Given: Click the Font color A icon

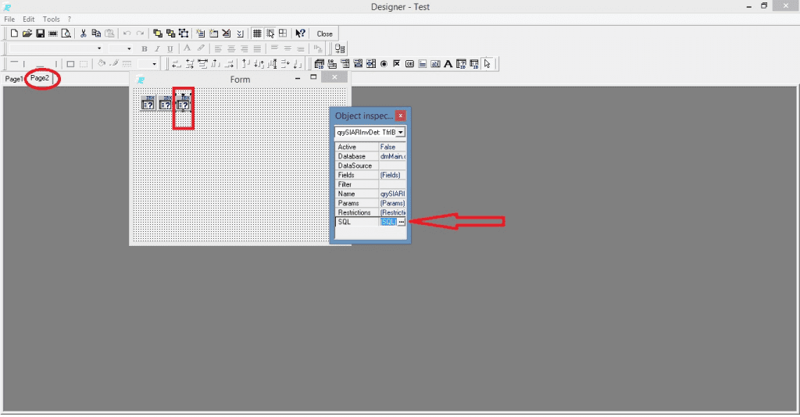Looking at the screenshot, I should (187, 48).
